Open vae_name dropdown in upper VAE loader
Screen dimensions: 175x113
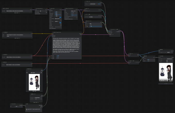coord(19,57)
